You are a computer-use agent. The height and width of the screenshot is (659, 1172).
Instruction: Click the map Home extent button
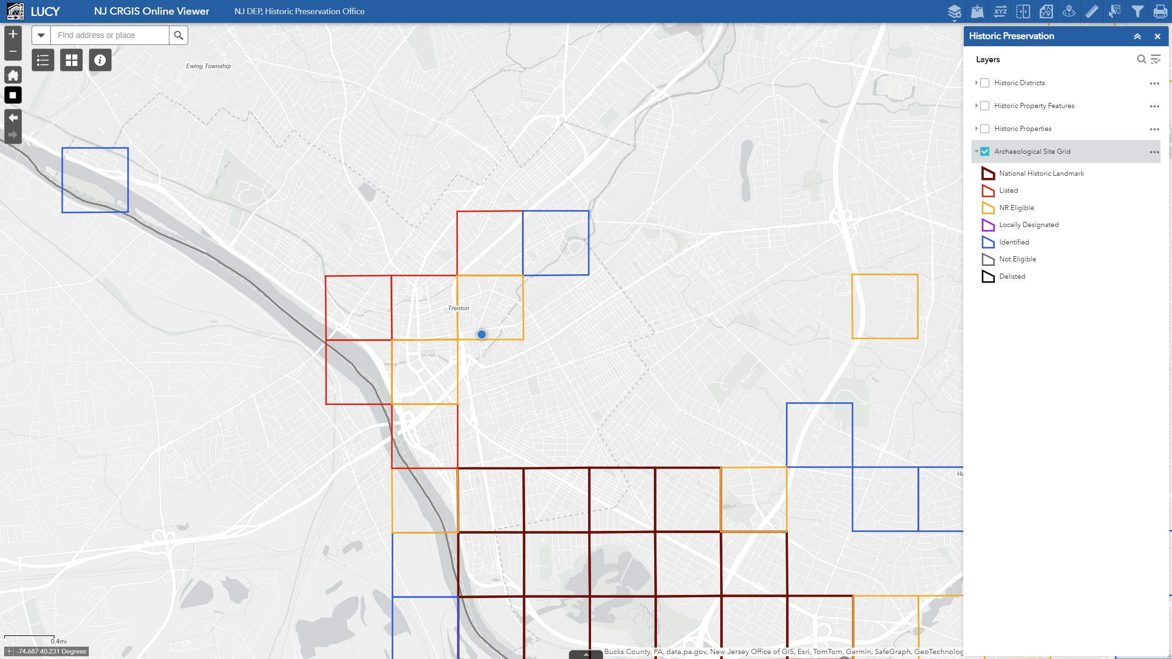[13, 75]
